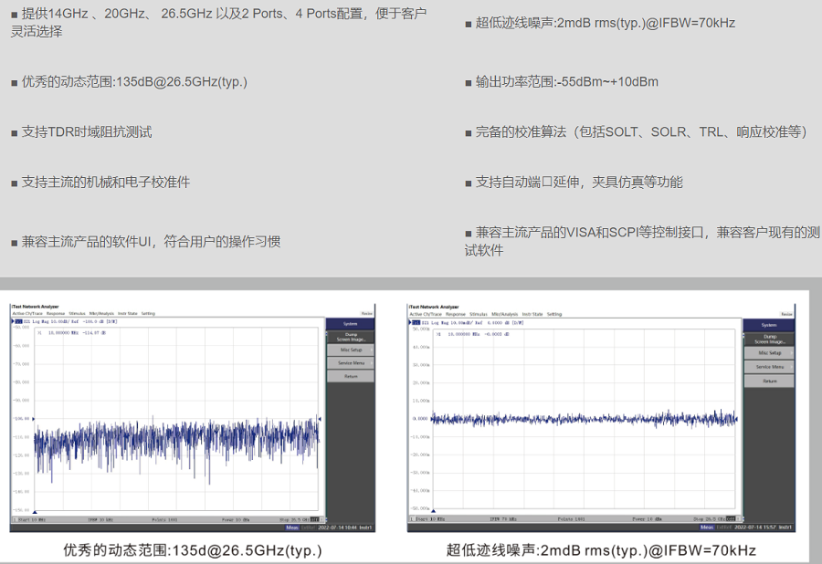
Task: Click the Resize button in left analyzer
Action: pyautogui.click(x=366, y=314)
